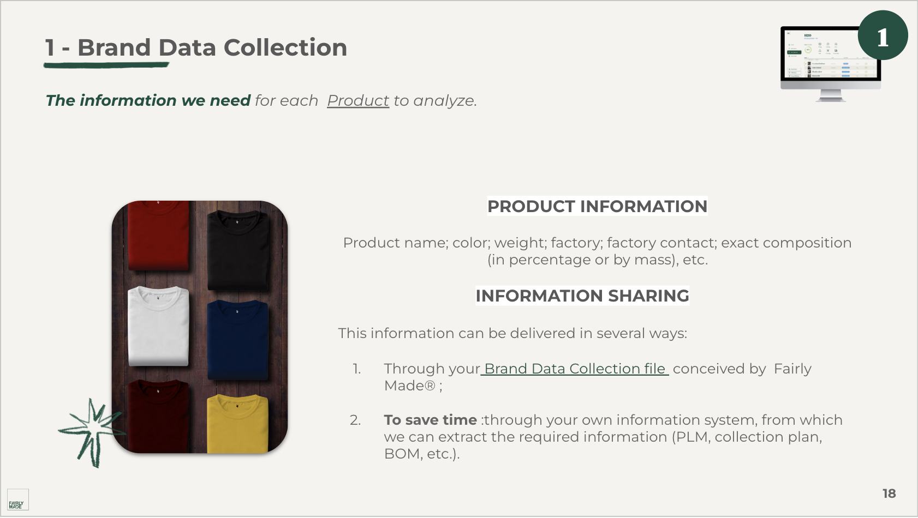
Task: Click "The information we need" green text
Action: coord(148,101)
